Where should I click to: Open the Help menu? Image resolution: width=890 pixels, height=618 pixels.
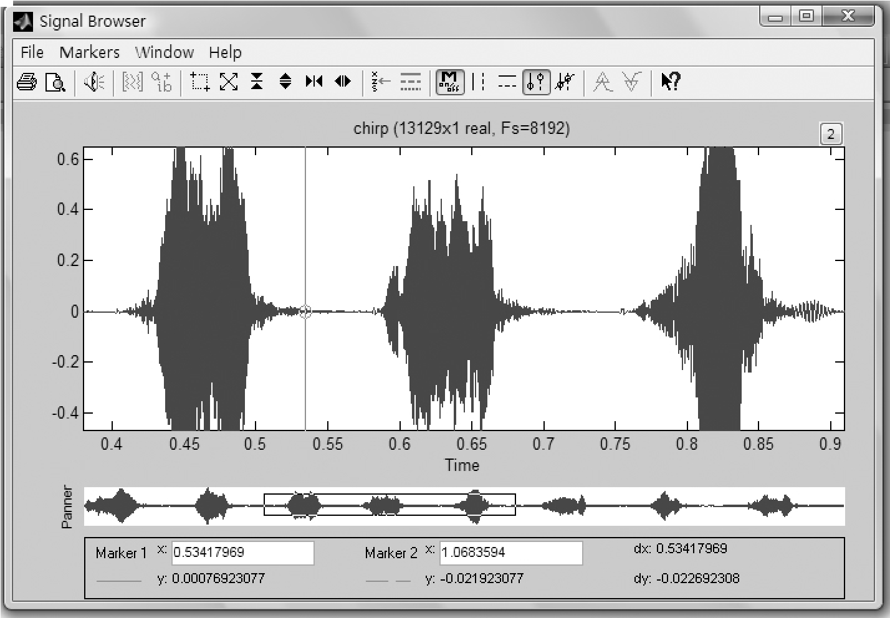coord(225,52)
